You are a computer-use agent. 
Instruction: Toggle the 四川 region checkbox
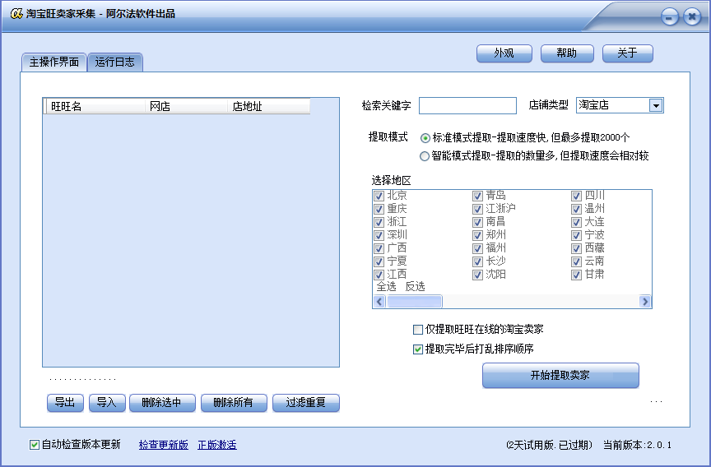(x=576, y=197)
